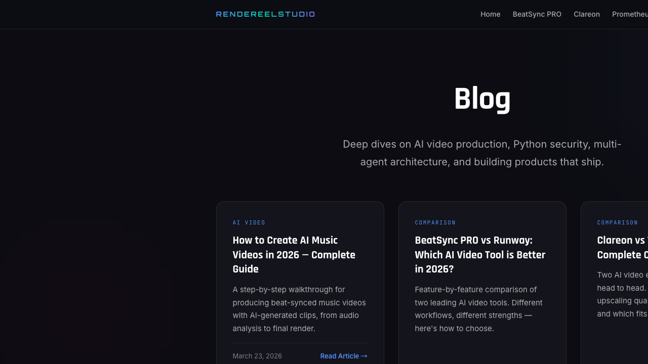This screenshot has height=364, width=648.
Task: Click the COMPARISON tag on BeatSync card
Action: point(435,222)
